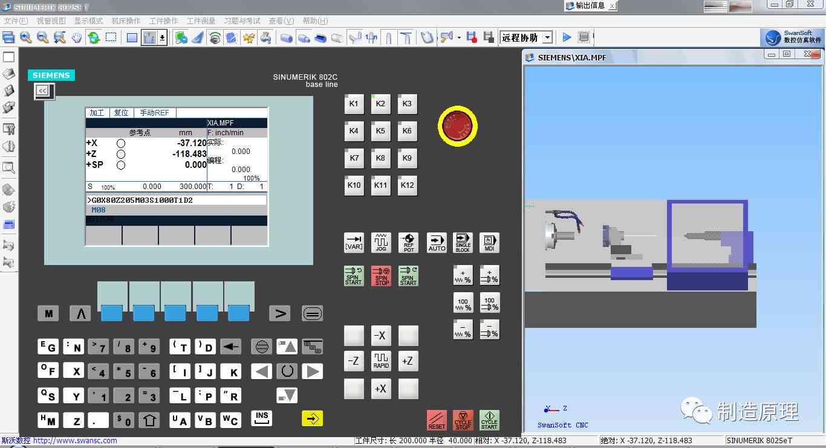Decrease spindle override with minus key
This screenshot has width=826, height=448.
tap(489, 330)
